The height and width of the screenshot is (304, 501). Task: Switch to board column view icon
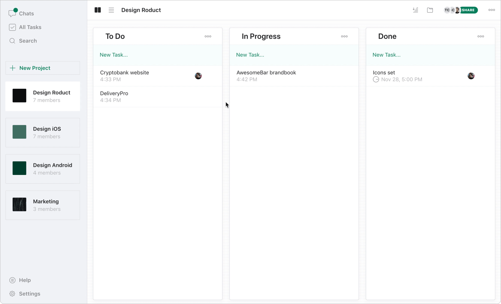click(x=98, y=10)
